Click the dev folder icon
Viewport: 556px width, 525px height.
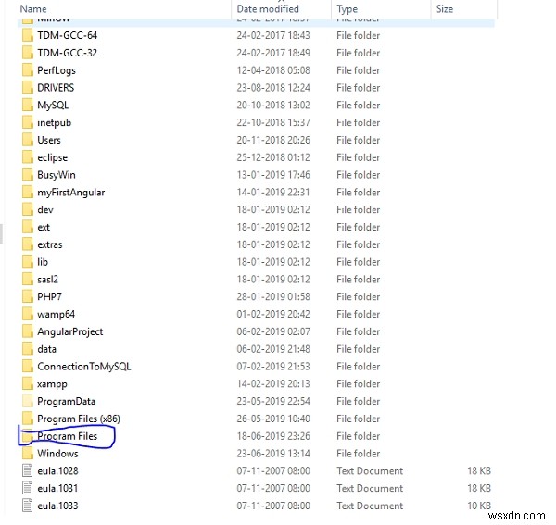[x=27, y=209]
